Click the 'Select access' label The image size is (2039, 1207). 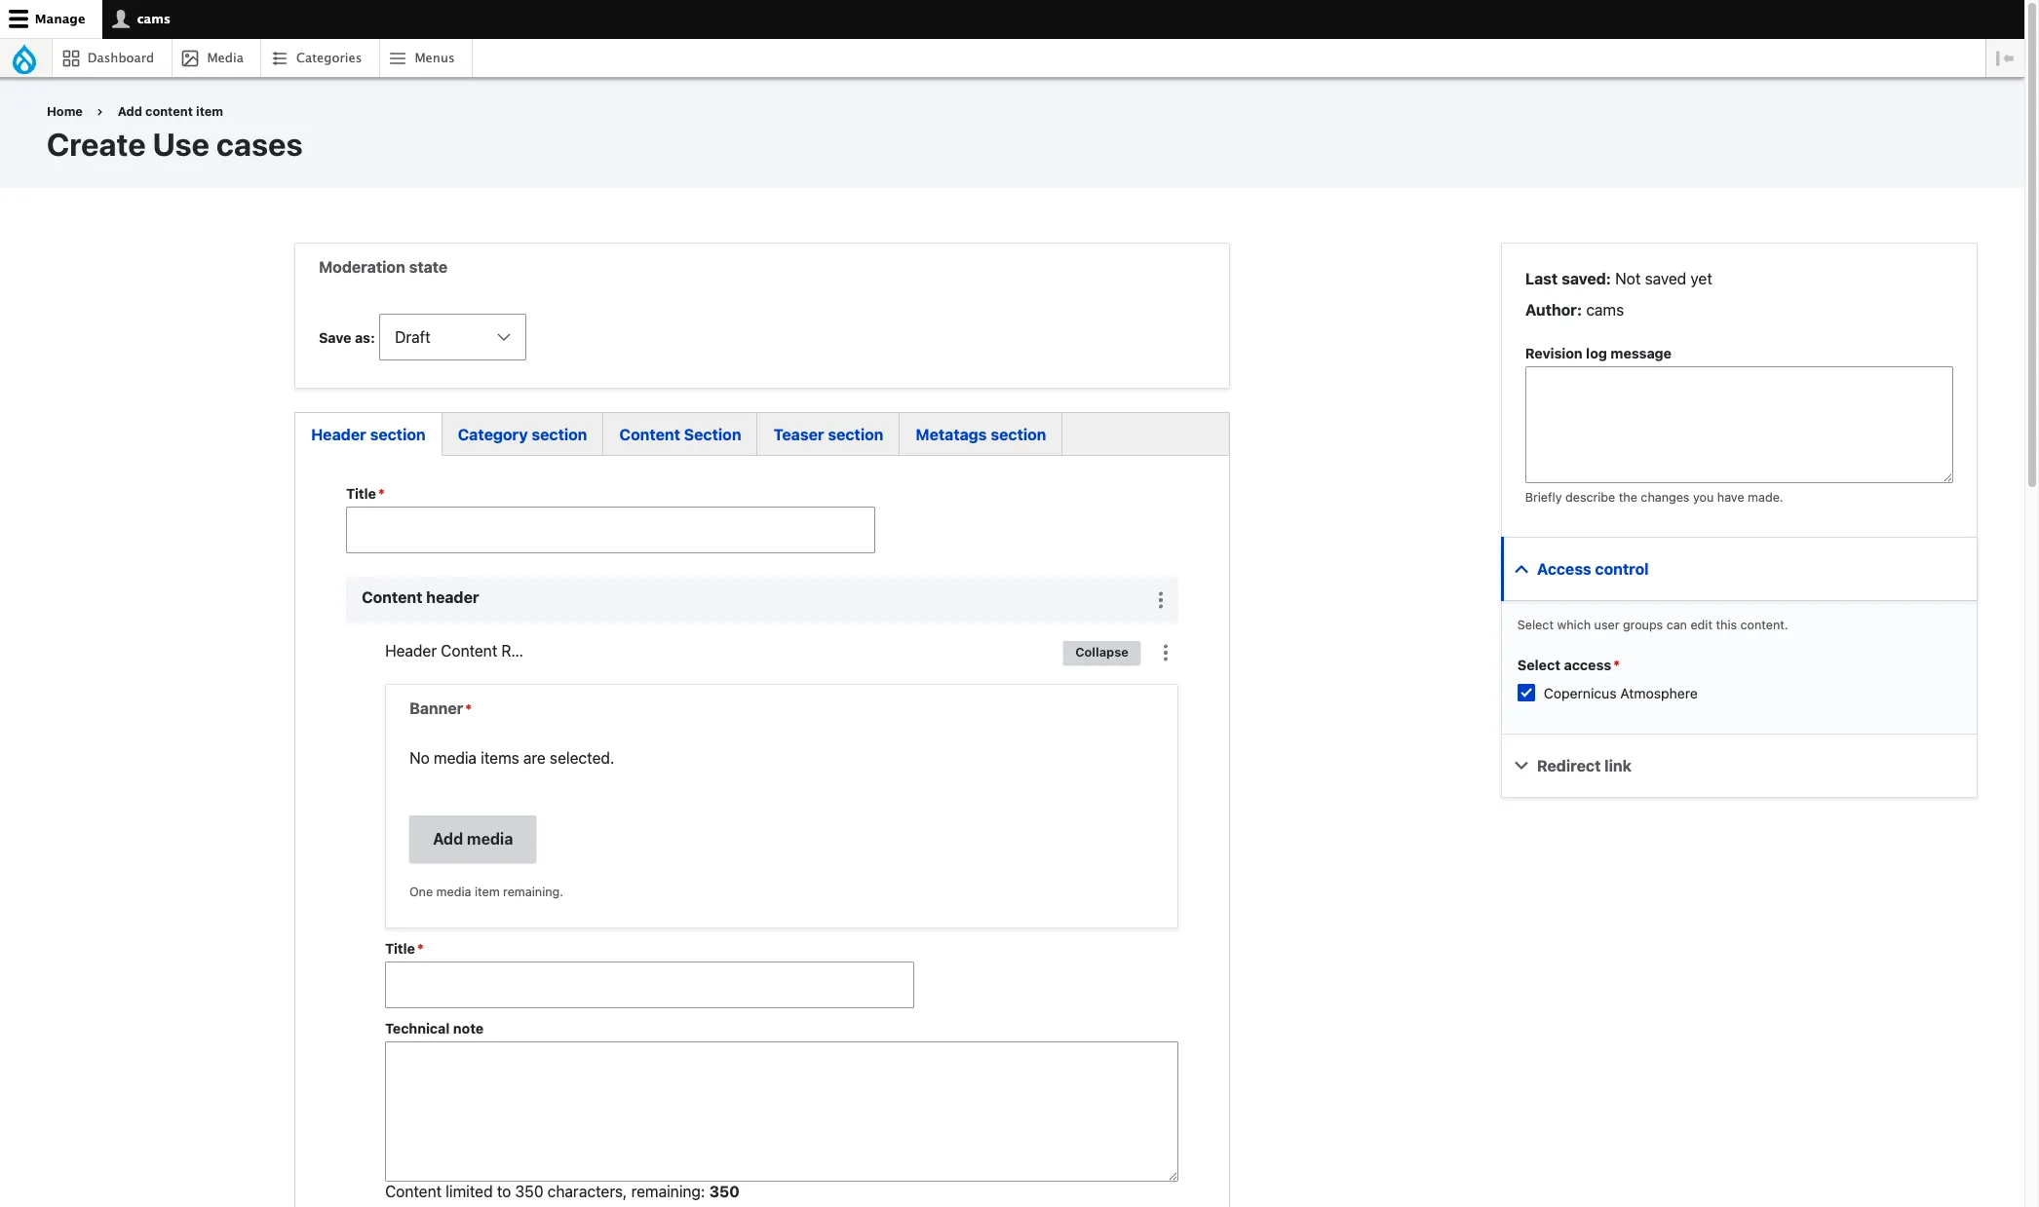pos(1564,665)
